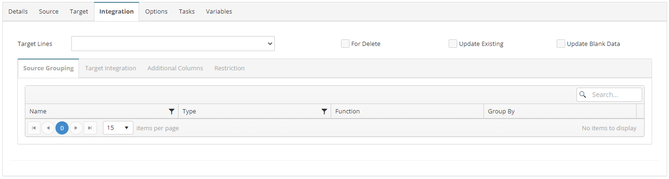Open the Target Lines dropdown
669x179 pixels.
(173, 44)
